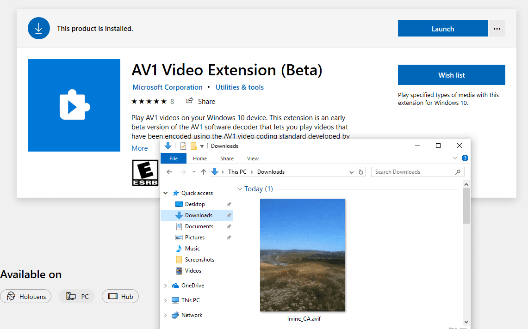This screenshot has width=528, height=329.
Task: Maximize the Downloads Explorer window
Action: [438, 146]
